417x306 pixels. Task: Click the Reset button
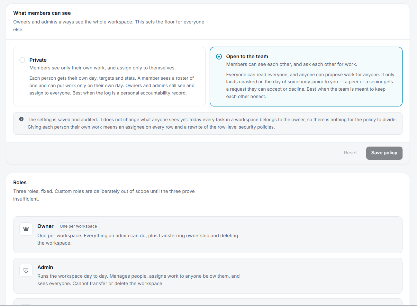(x=350, y=153)
